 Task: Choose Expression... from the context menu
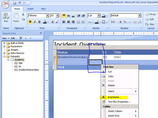115,97
